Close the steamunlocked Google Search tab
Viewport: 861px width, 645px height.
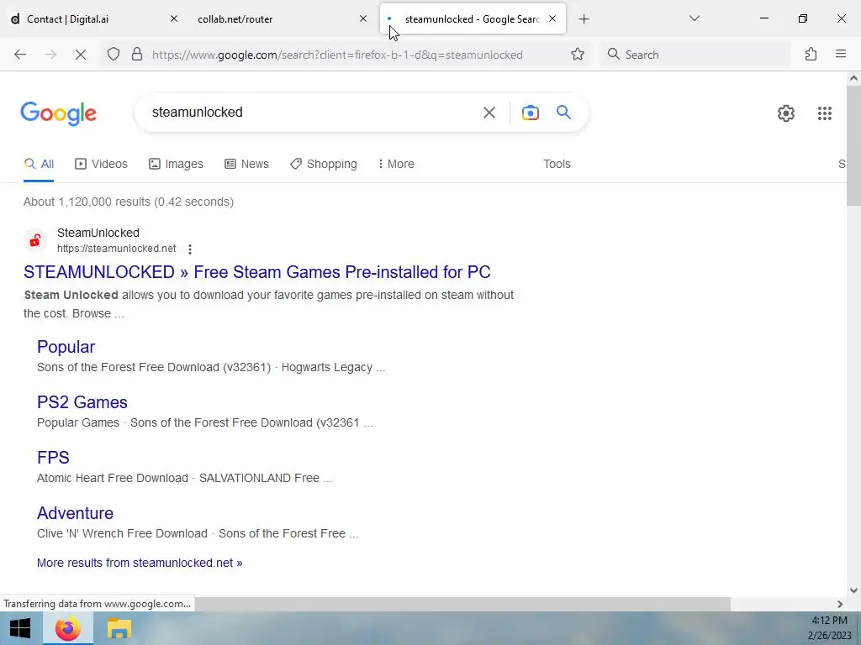coord(552,18)
